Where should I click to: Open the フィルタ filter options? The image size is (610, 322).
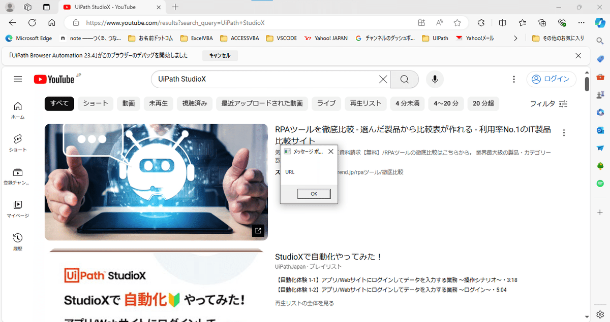[x=548, y=103]
